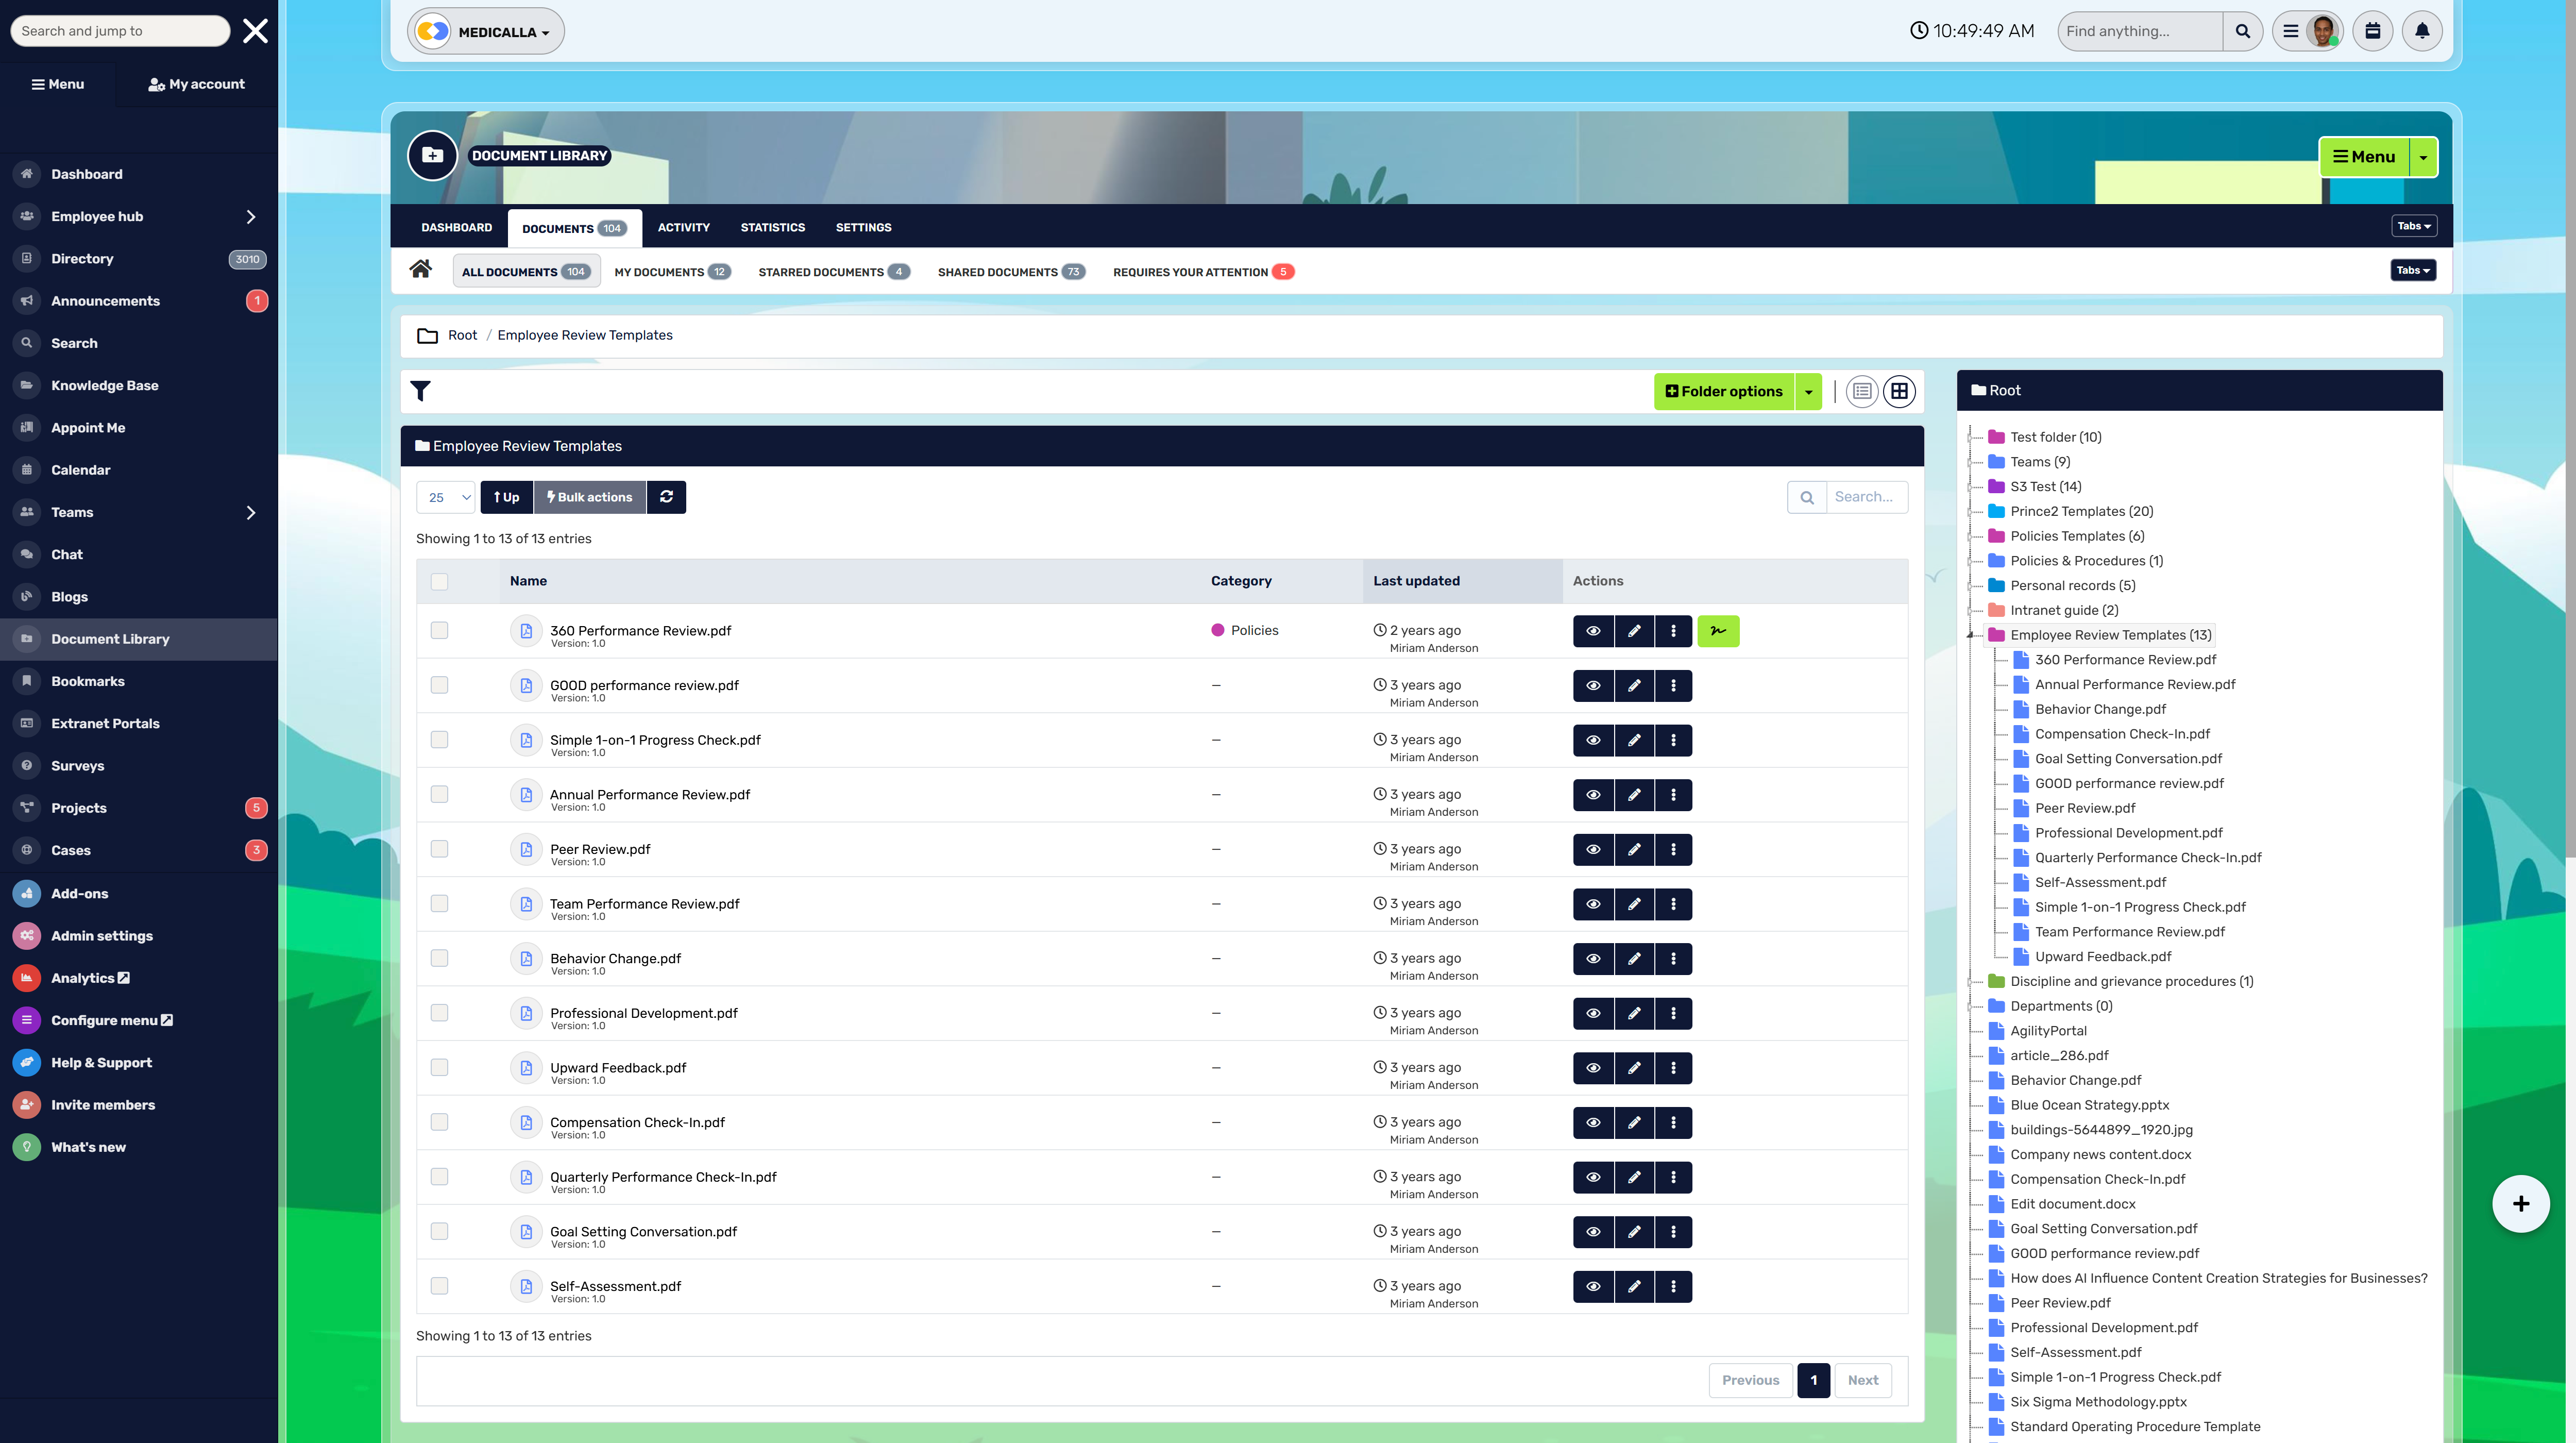Check Self-Assessment.pdf row checkbox

tap(440, 1287)
